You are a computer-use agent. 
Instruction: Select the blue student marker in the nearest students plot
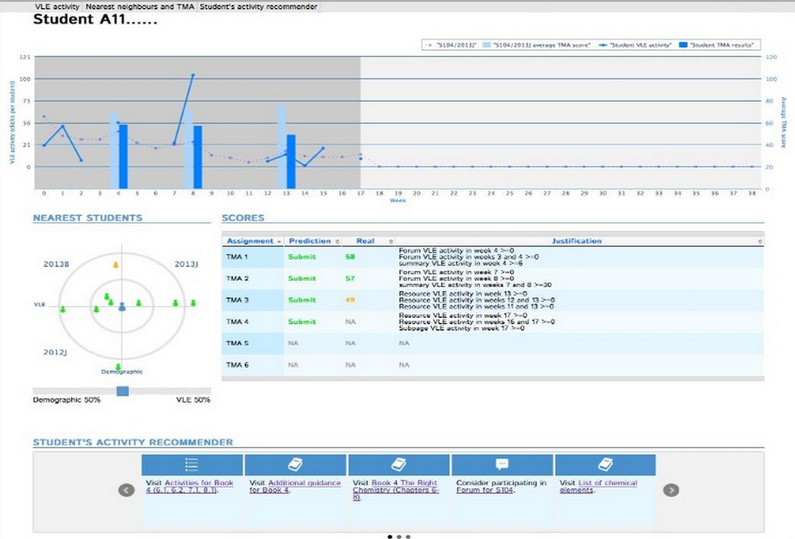click(x=121, y=306)
